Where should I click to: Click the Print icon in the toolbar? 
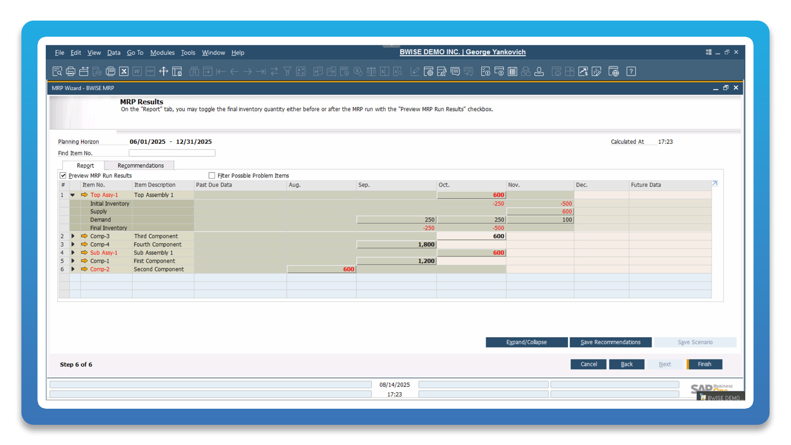coord(70,71)
